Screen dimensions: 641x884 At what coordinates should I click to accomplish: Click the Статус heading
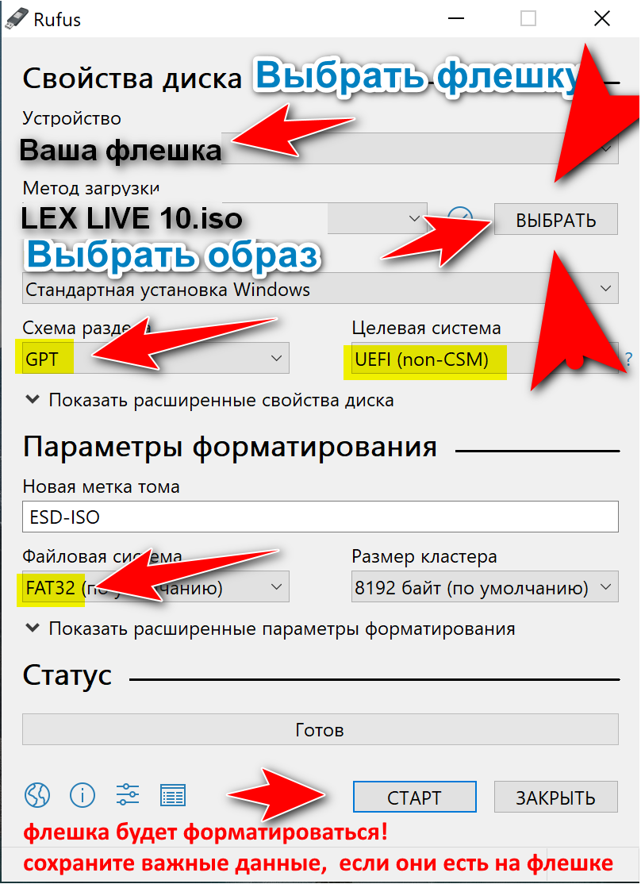[67, 675]
